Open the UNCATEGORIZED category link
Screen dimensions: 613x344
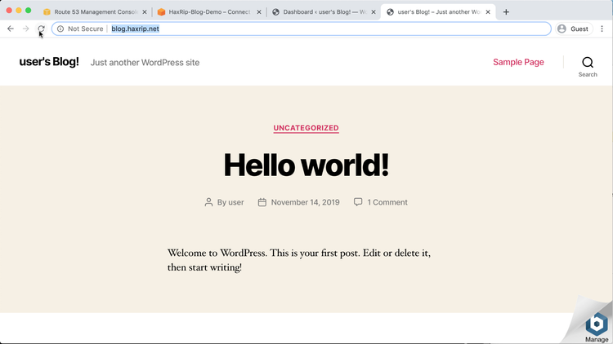pos(306,128)
